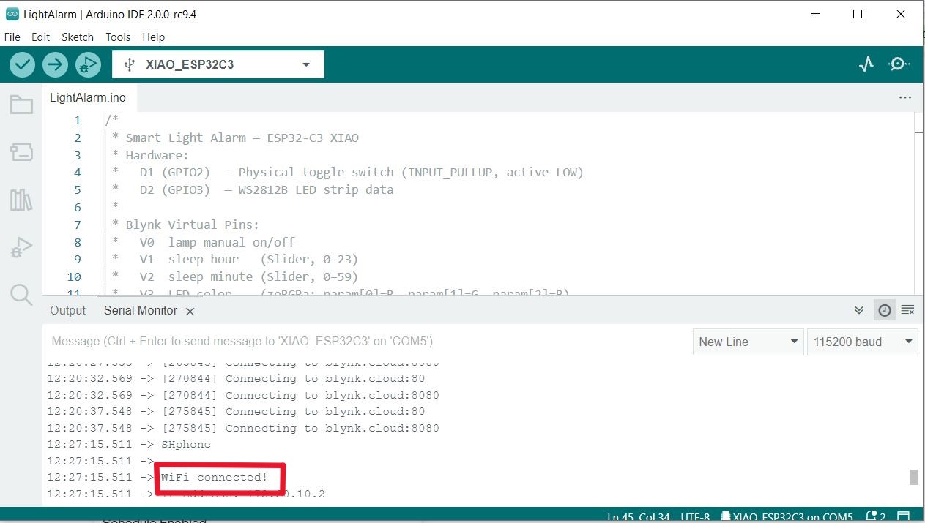Click the serial Message input field
Image resolution: width=925 pixels, height=523 pixels.
click(x=366, y=342)
